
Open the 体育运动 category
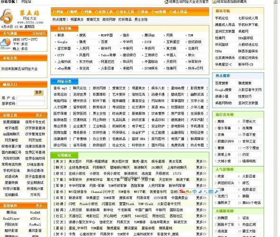point(60,94)
